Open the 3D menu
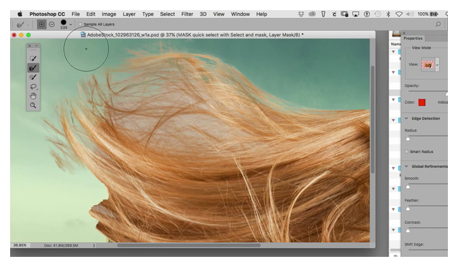The height and width of the screenshot is (267, 458). (x=203, y=14)
